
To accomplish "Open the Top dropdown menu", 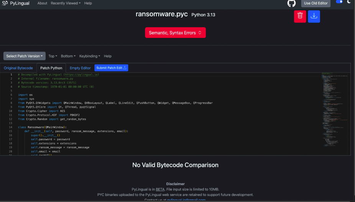I will click(x=53, y=56).
